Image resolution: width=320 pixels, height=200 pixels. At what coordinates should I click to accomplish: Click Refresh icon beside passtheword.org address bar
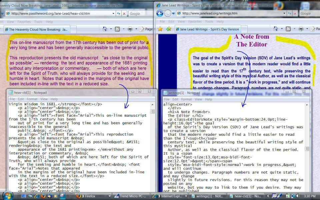point(119,13)
